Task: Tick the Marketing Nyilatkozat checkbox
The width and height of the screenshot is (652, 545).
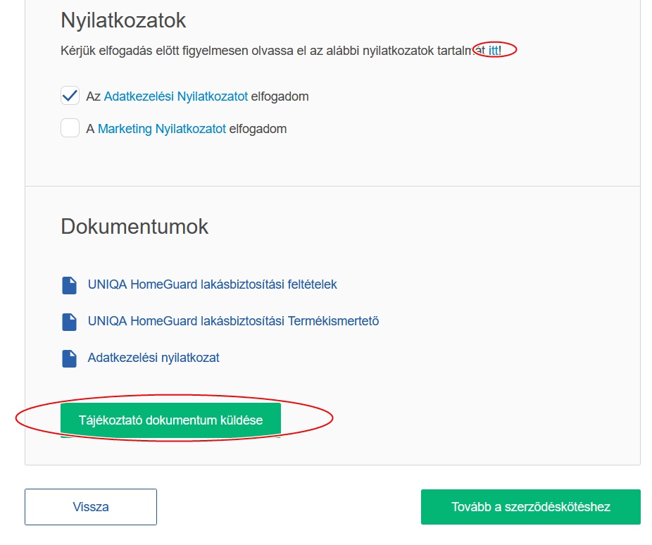Action: pyautogui.click(x=70, y=127)
